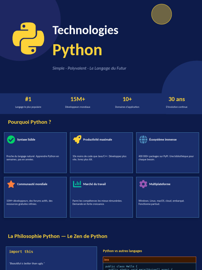Click the description 'Windows, Linux, macOS, cloud, embarqué'
The image size is (202, 270).
(x=161, y=202)
